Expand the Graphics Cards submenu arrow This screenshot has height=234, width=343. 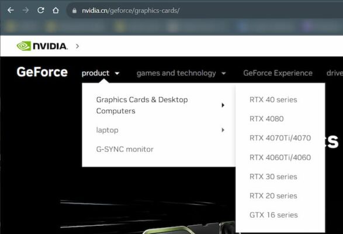pyautogui.click(x=223, y=105)
